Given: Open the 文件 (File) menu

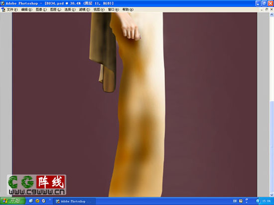Looking at the screenshot, I should pos(12,9).
